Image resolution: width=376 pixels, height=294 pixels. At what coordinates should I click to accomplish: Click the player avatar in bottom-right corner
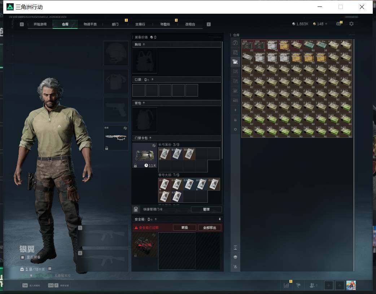(x=351, y=285)
